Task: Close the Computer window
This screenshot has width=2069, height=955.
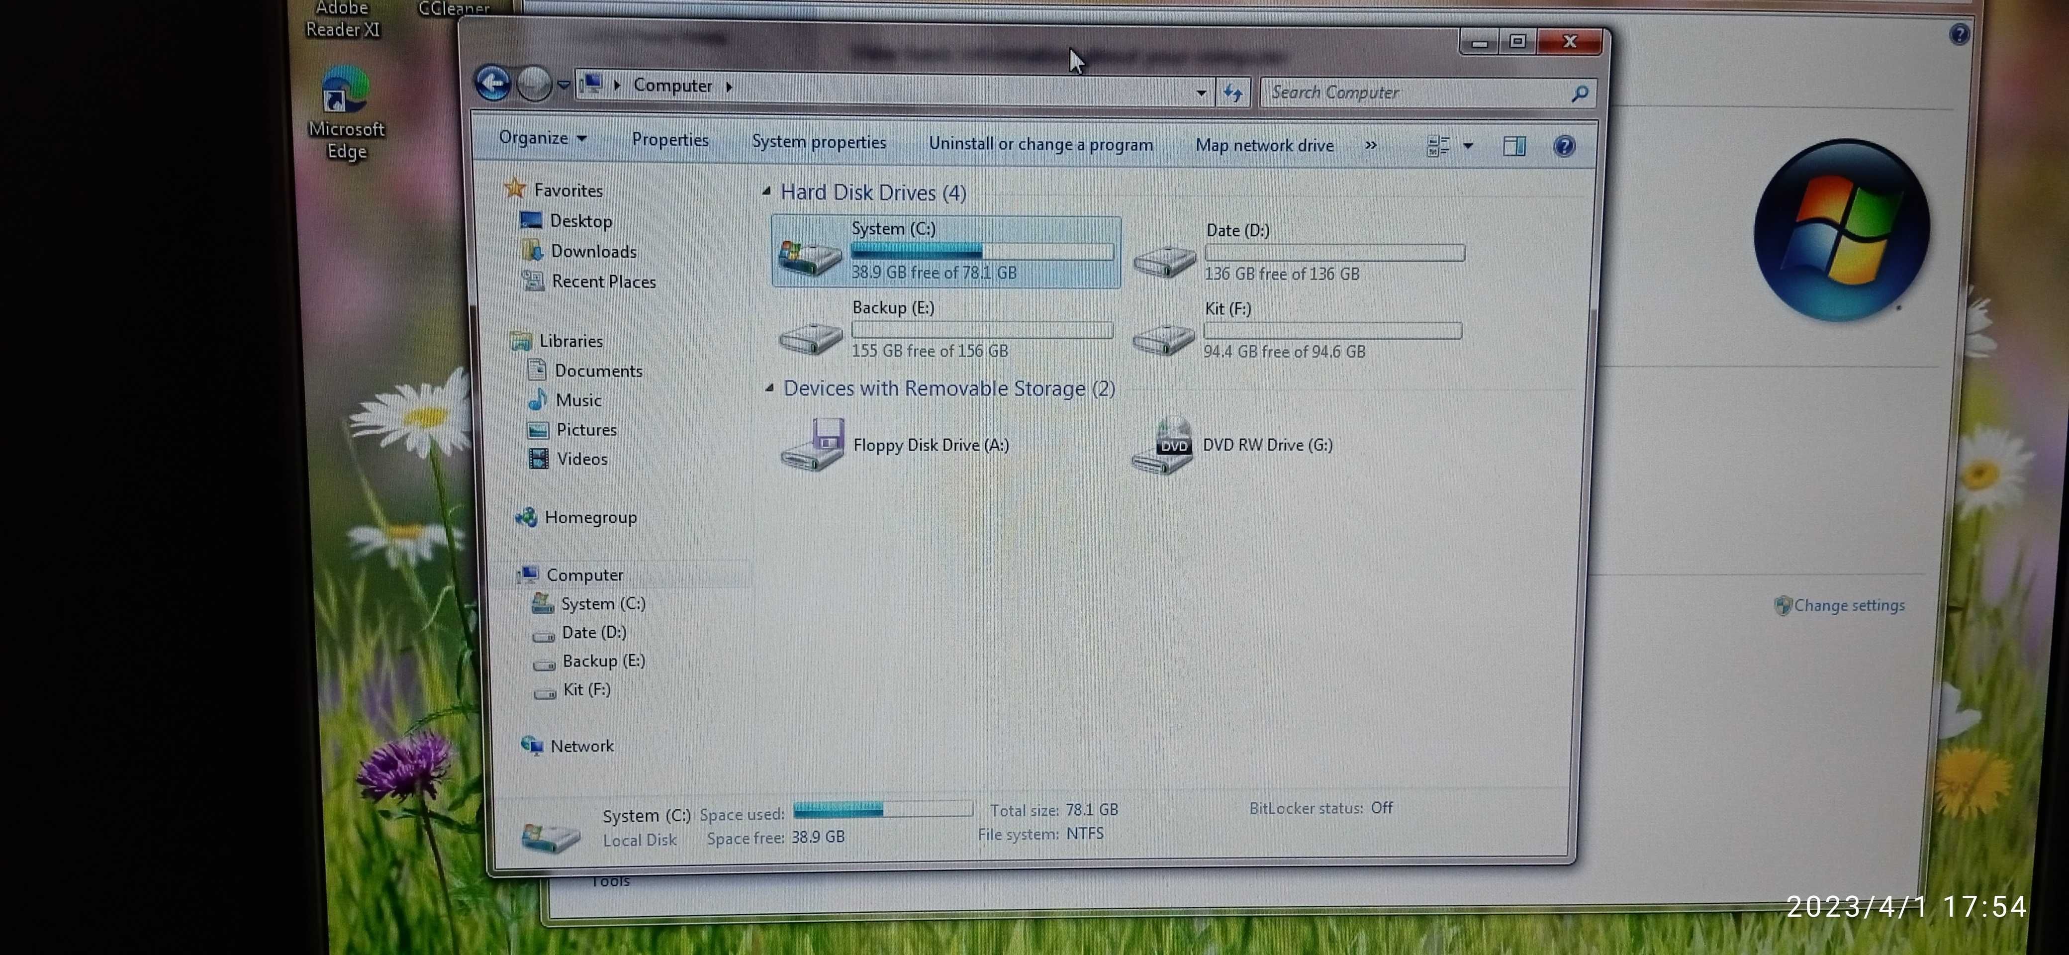Action: (1570, 41)
